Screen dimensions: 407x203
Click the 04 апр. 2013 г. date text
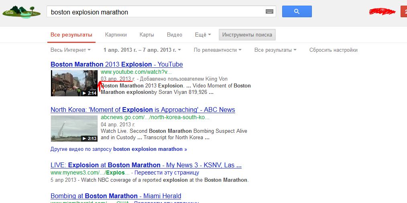coord(118,124)
